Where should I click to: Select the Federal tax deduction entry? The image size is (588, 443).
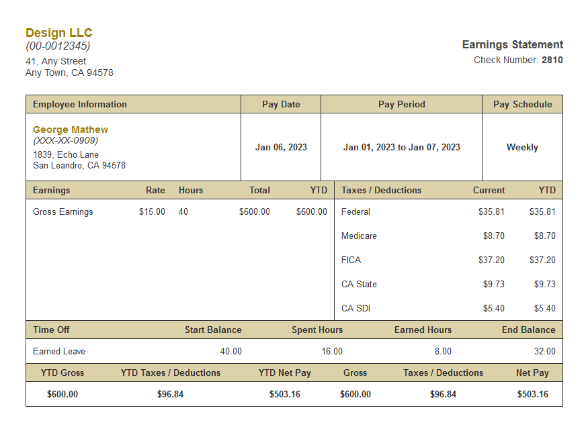(355, 211)
